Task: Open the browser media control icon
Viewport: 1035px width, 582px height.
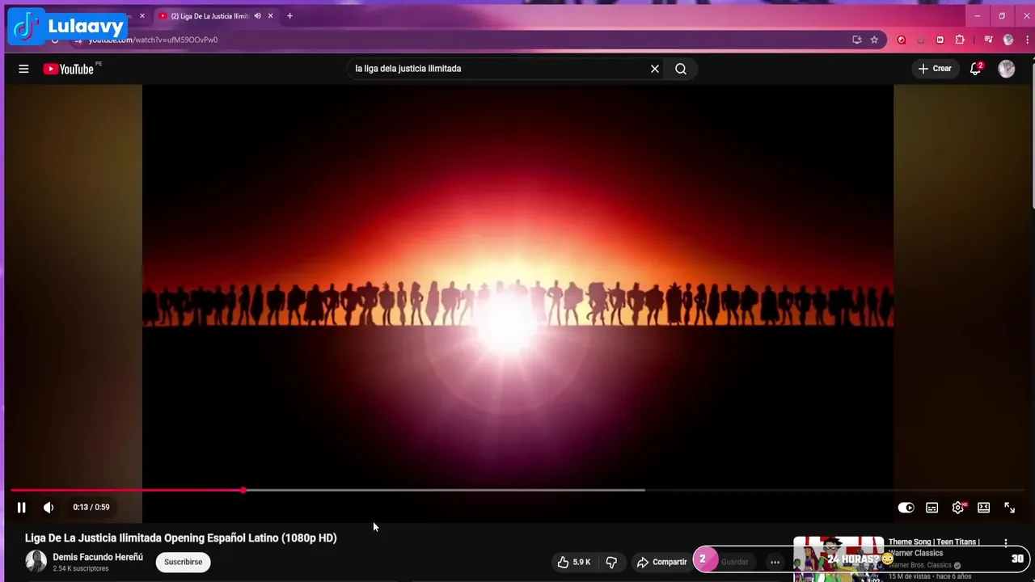Action: click(988, 40)
